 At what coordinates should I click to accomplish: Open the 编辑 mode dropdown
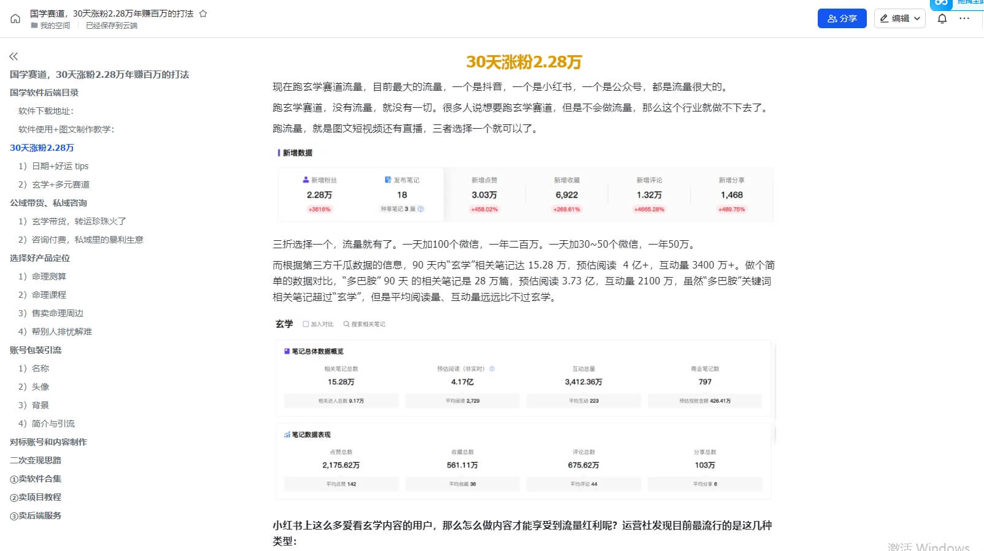[899, 18]
